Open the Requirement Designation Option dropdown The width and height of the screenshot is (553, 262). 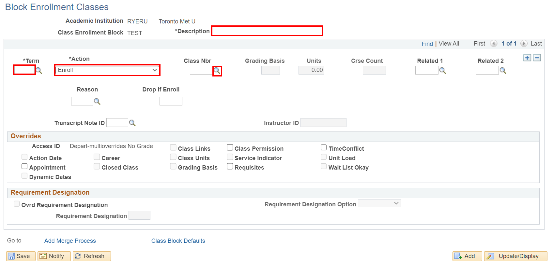pyautogui.click(x=379, y=204)
